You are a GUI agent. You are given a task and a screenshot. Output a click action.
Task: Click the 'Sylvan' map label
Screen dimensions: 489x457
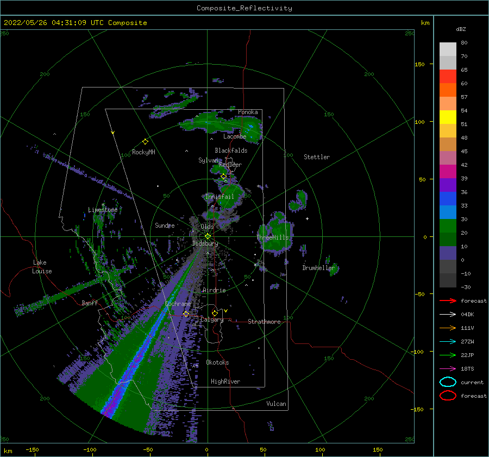208,160
